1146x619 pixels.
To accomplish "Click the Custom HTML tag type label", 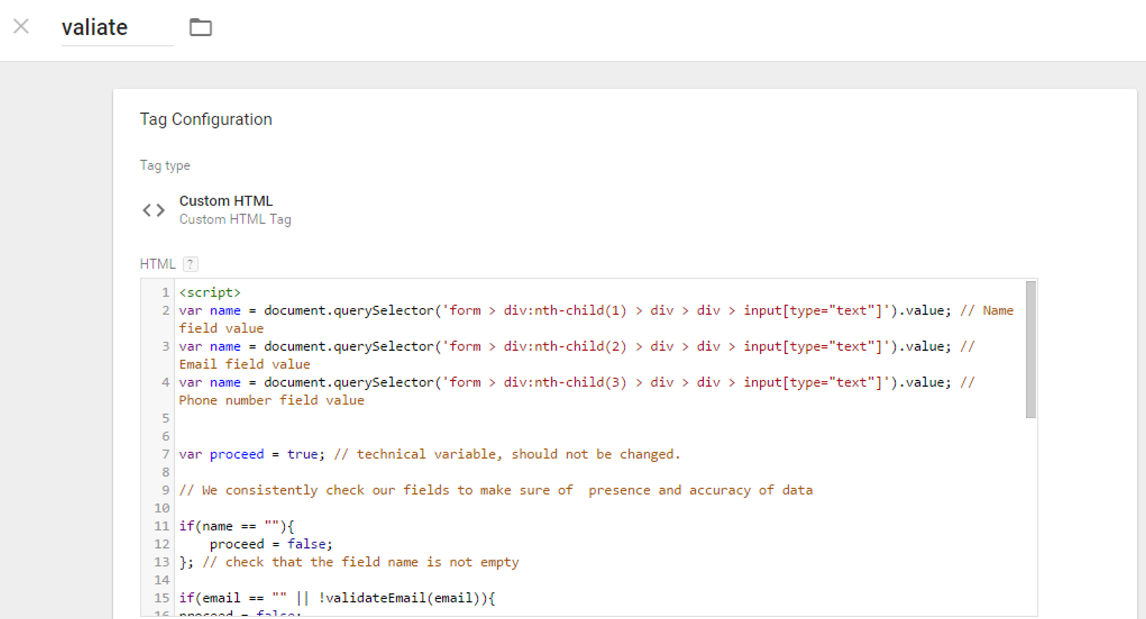I will [226, 201].
